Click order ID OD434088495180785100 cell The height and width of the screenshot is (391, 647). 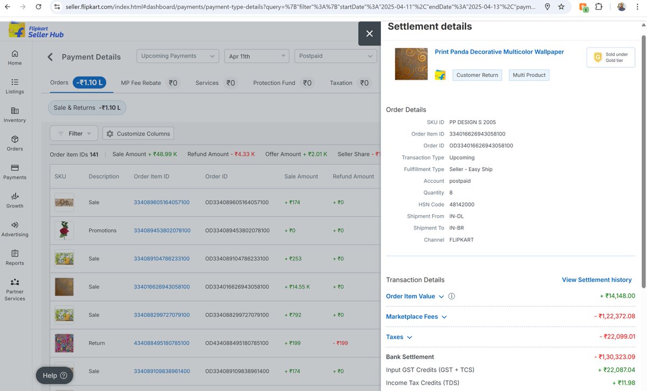[237, 343]
